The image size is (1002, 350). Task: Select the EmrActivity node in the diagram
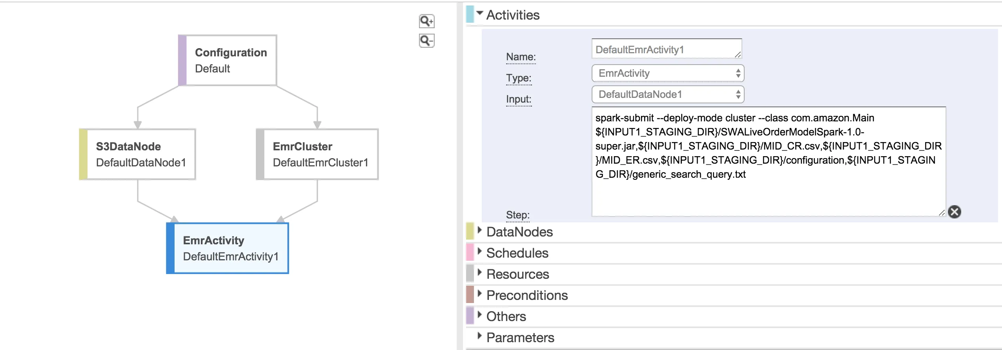coord(228,248)
